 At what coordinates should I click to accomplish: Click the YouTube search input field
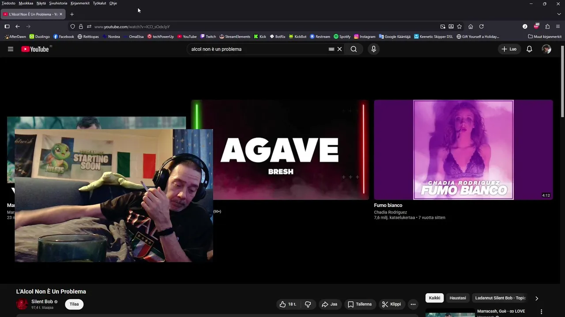click(x=258, y=49)
